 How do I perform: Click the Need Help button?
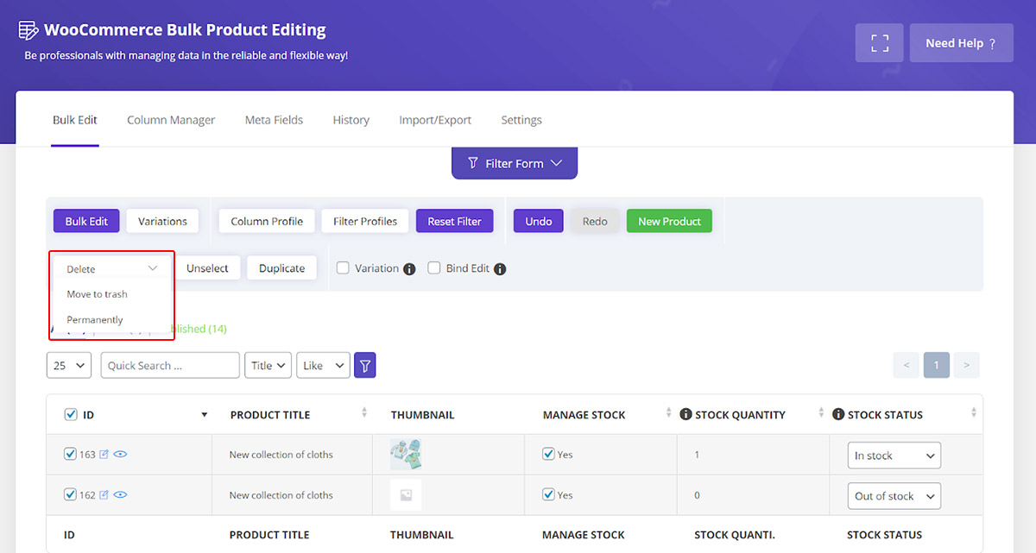[x=961, y=43]
